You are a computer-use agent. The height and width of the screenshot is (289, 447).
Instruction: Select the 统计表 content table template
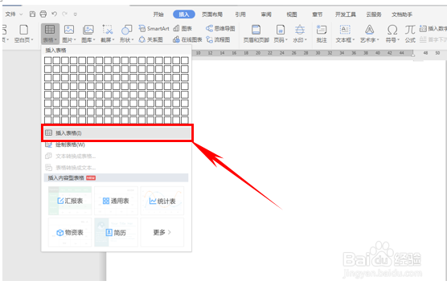(162, 201)
